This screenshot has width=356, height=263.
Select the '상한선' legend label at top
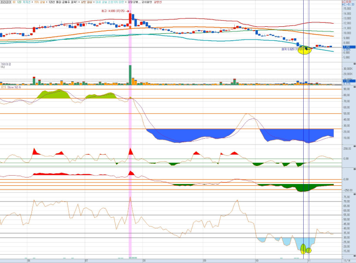(x=158, y=2)
